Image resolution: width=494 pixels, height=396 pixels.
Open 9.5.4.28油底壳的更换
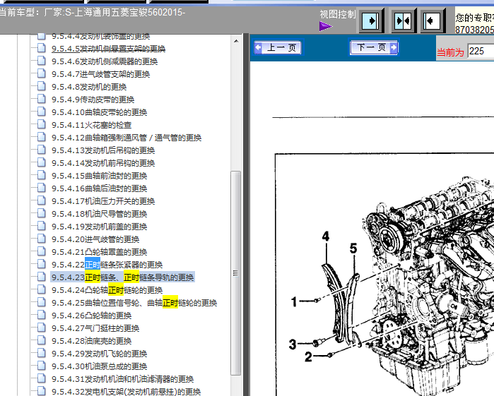click(x=91, y=341)
